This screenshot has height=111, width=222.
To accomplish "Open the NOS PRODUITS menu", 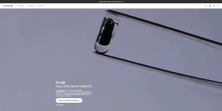I will coord(31,6).
